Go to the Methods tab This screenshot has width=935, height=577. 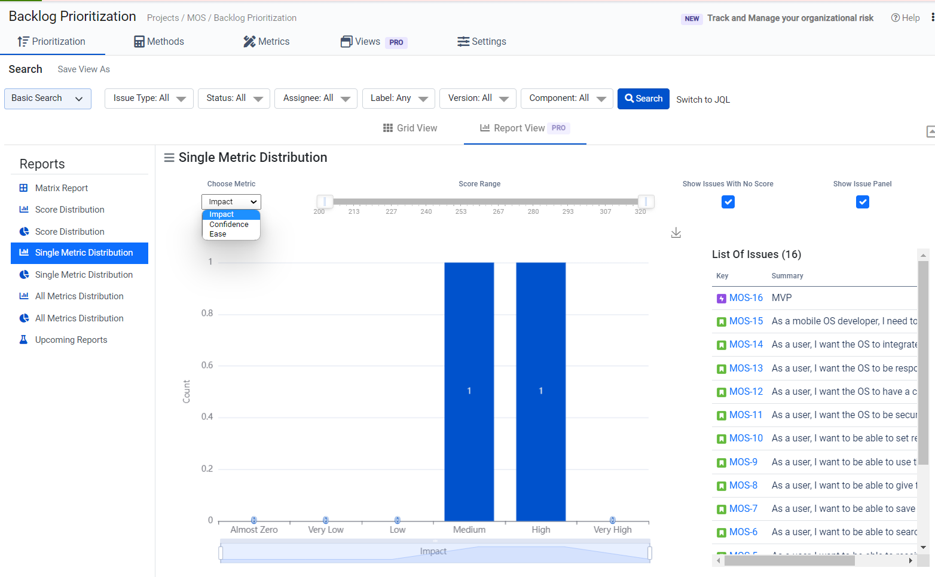(159, 42)
